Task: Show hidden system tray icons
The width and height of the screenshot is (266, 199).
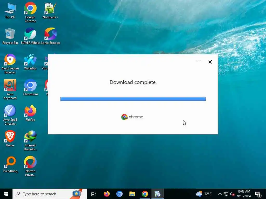Action: [220, 194]
